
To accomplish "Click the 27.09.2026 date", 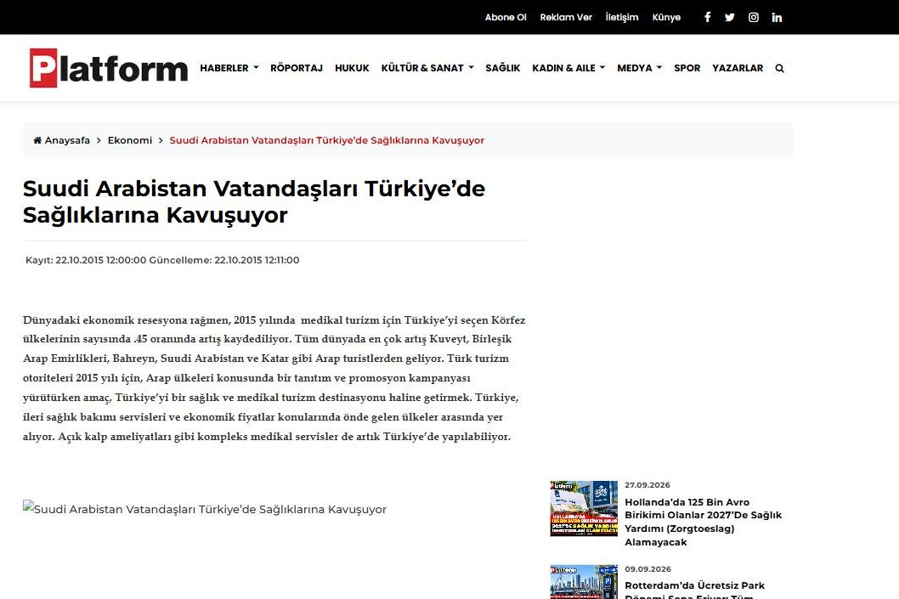I will coord(647,485).
